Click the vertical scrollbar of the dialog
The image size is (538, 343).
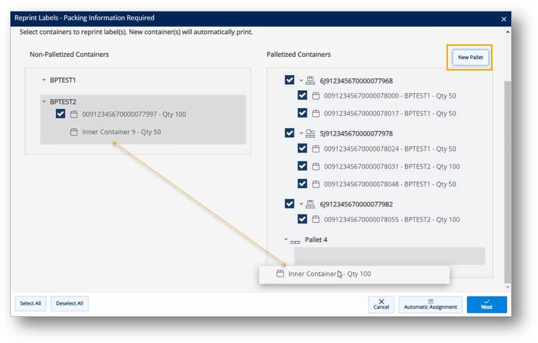(507, 181)
